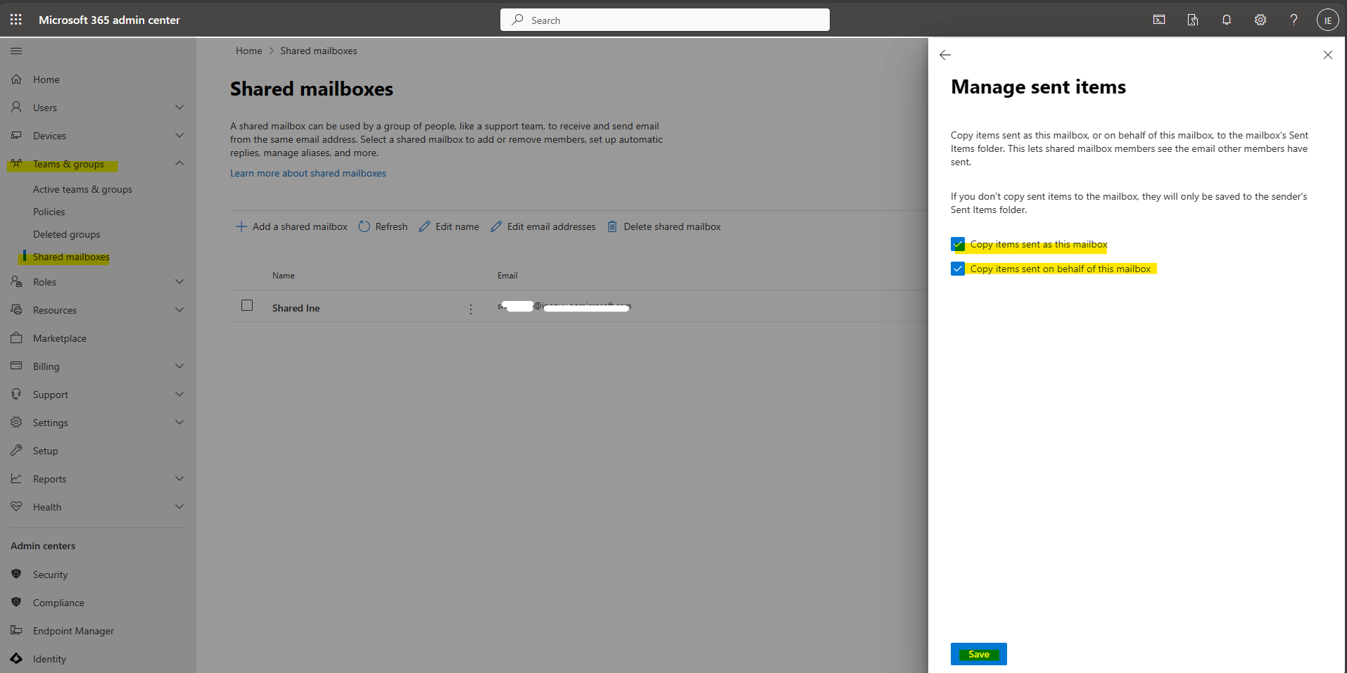This screenshot has width=1347, height=673.
Task: Click the Edit name pencil icon
Action: tap(425, 226)
